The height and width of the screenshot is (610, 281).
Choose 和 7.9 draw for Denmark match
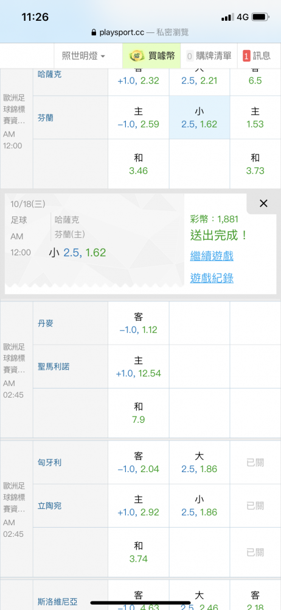(x=138, y=413)
